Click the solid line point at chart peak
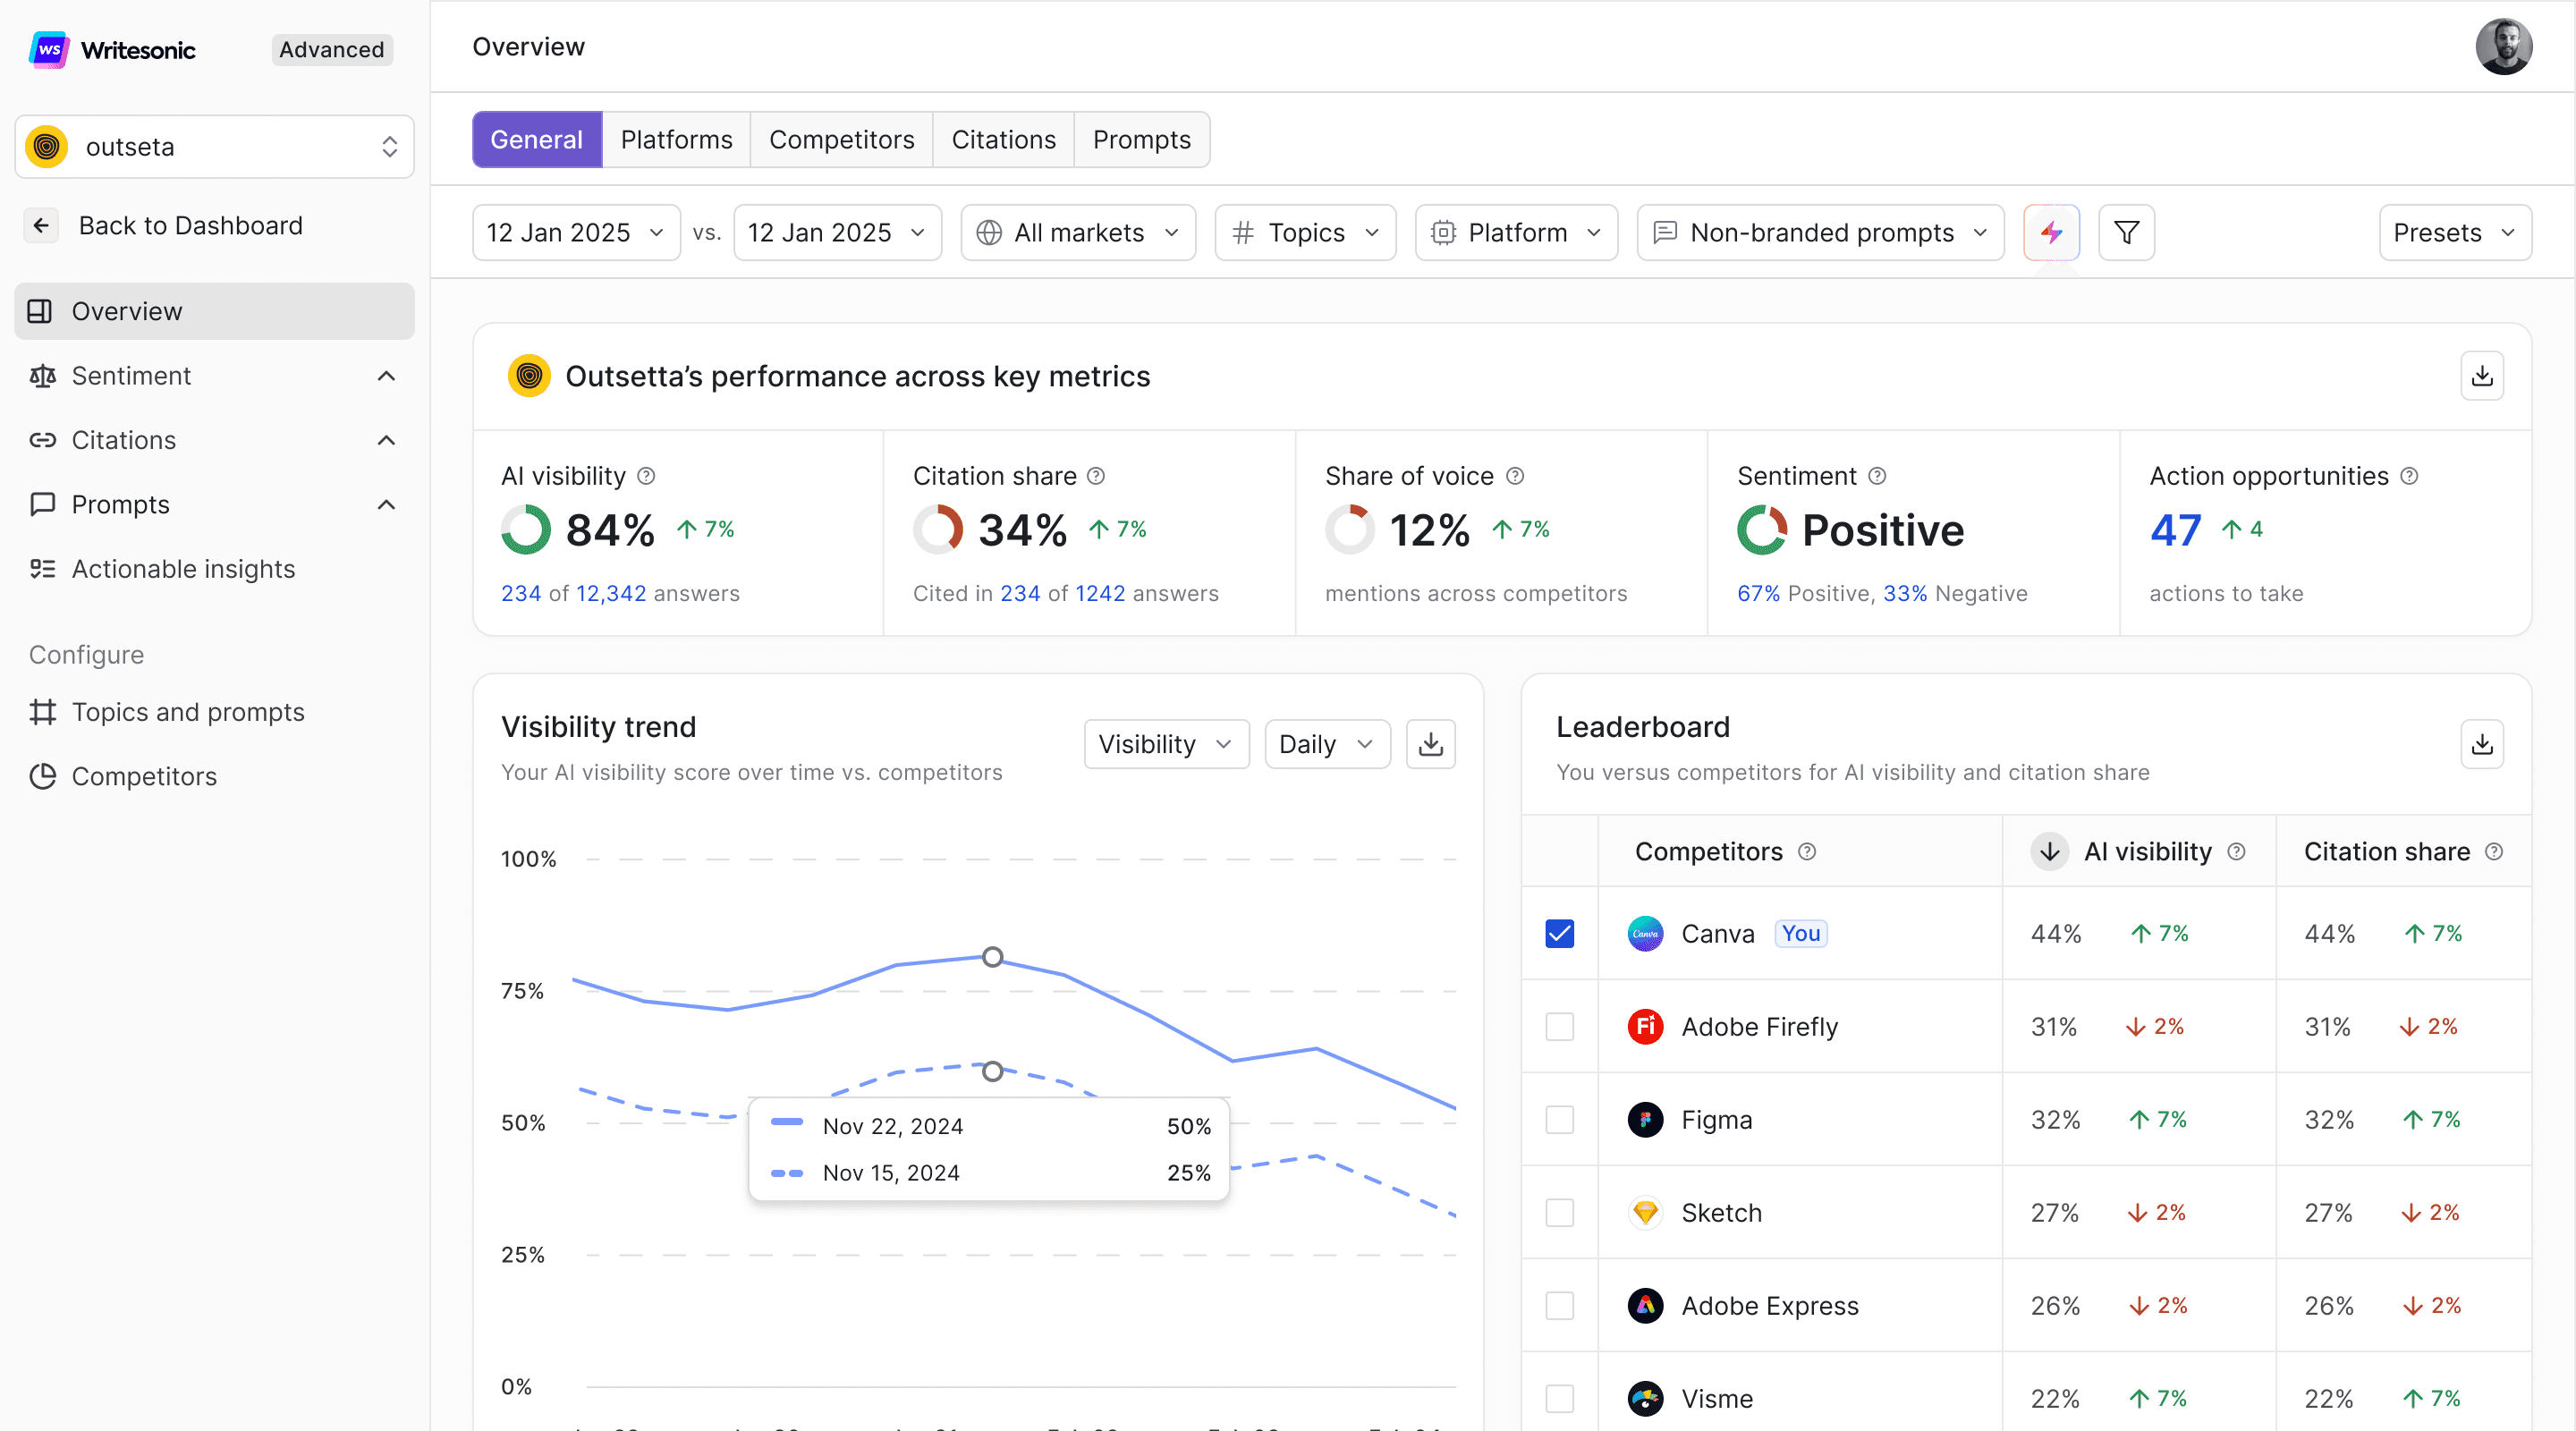Viewport: 2576px width, 1431px height. click(x=992, y=957)
